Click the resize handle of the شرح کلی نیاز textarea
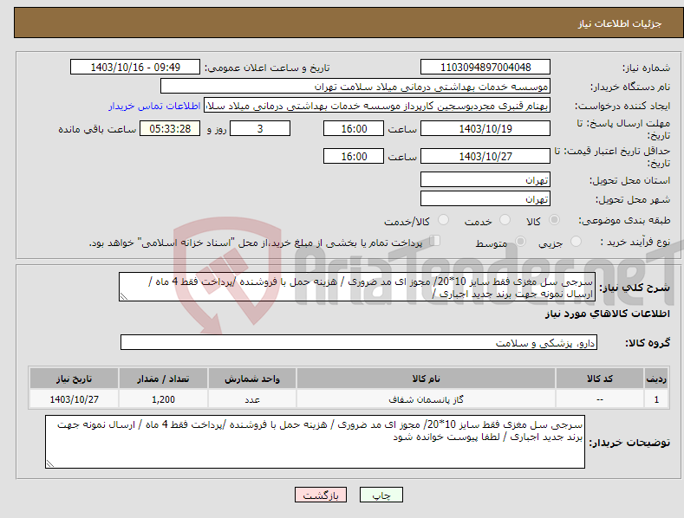 pos(124,296)
